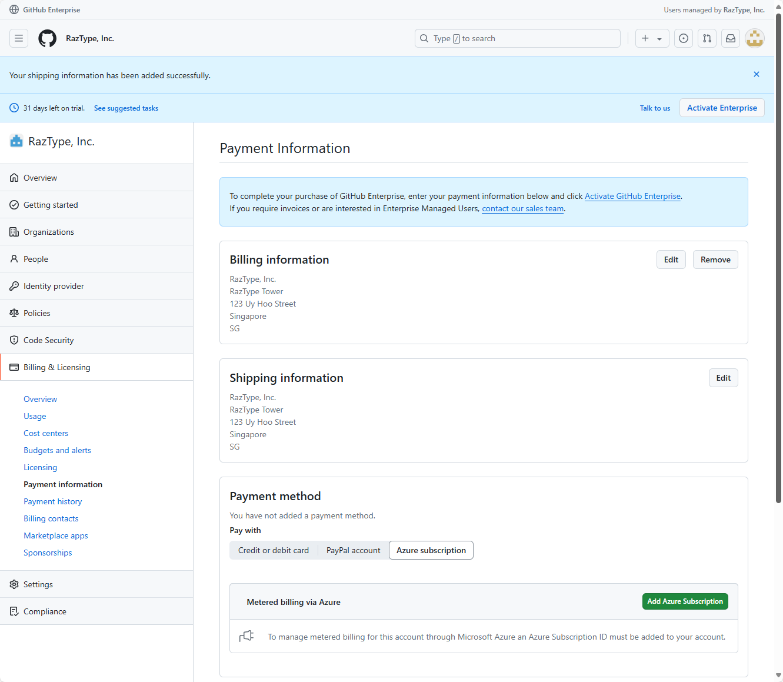Screen dimensions: 783x682
Task: Open your issues via circle-dot icon
Action: [683, 38]
